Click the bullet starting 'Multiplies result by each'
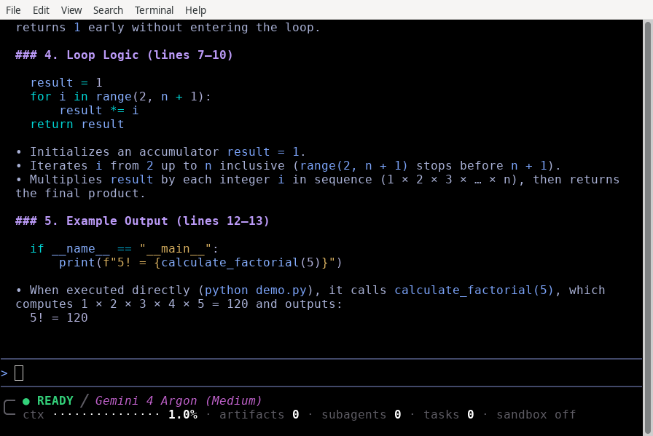The width and height of the screenshot is (653, 436). [317, 186]
